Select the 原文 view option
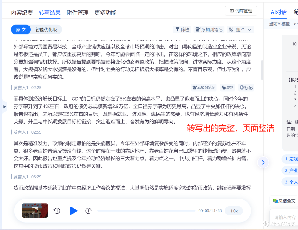Image resolution: width=298 pixels, height=230 pixels. 21,29
